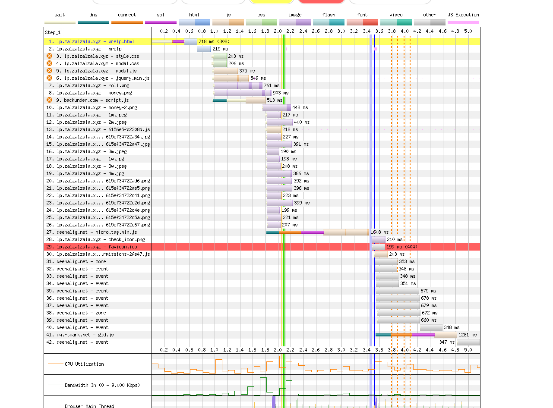Click the wait color swatch in legend

point(60,22)
